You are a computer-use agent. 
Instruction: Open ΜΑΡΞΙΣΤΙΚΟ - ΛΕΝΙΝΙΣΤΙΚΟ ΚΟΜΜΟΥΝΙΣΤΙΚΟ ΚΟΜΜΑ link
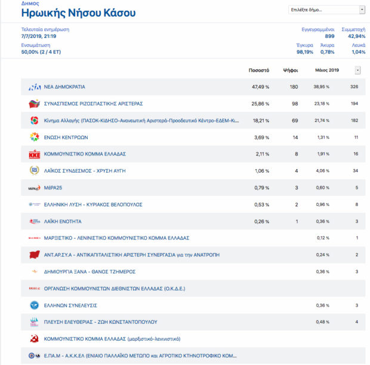coord(116,238)
